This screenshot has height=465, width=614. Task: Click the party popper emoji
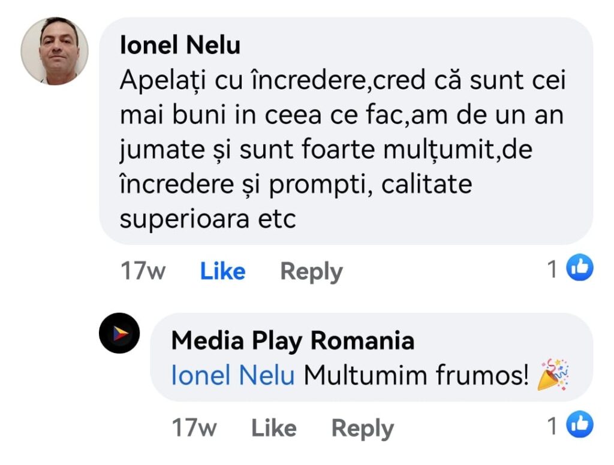point(553,375)
